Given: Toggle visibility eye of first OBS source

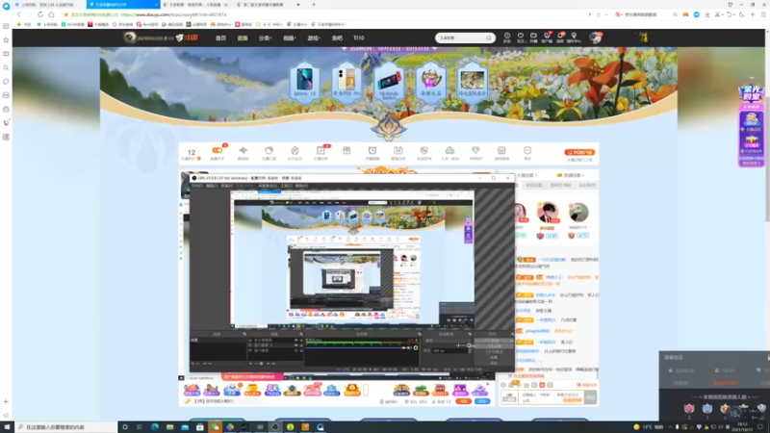Looking at the screenshot, I should [x=296, y=340].
